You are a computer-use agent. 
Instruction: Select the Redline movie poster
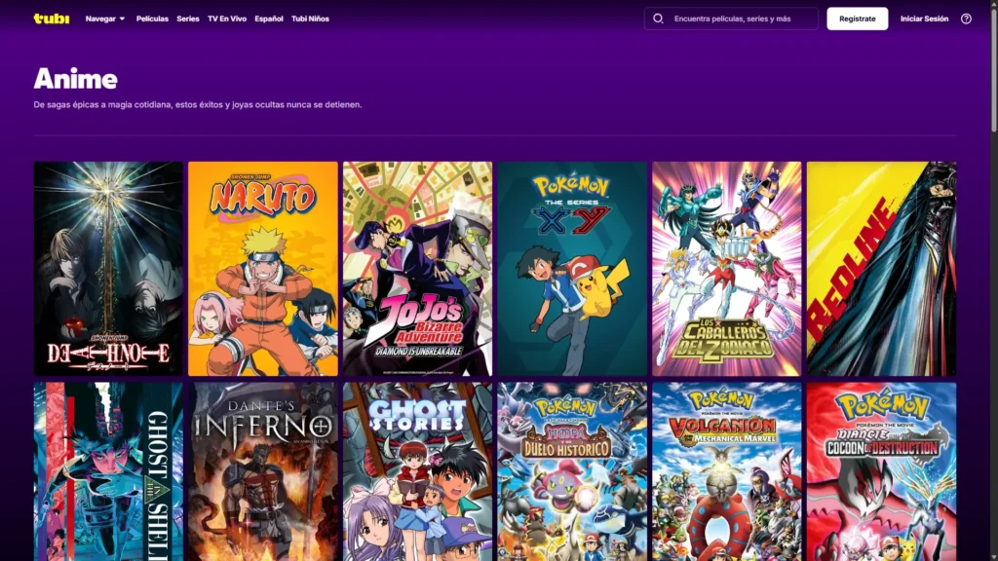[x=881, y=269]
